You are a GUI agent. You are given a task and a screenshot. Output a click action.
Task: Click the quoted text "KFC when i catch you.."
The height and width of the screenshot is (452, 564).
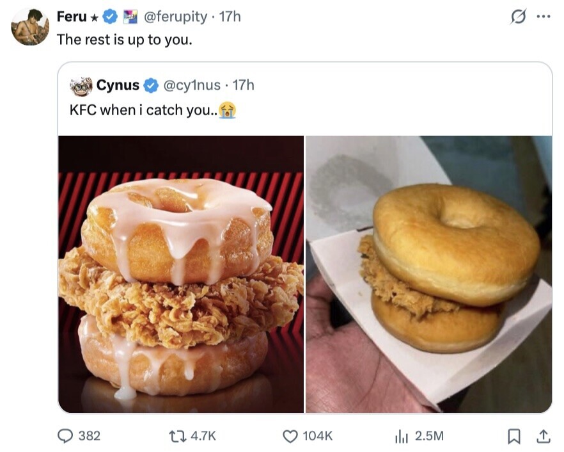[x=145, y=109]
